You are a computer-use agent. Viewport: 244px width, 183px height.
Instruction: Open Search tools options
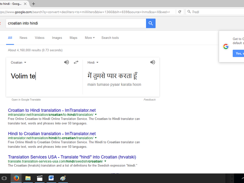click(x=110, y=38)
